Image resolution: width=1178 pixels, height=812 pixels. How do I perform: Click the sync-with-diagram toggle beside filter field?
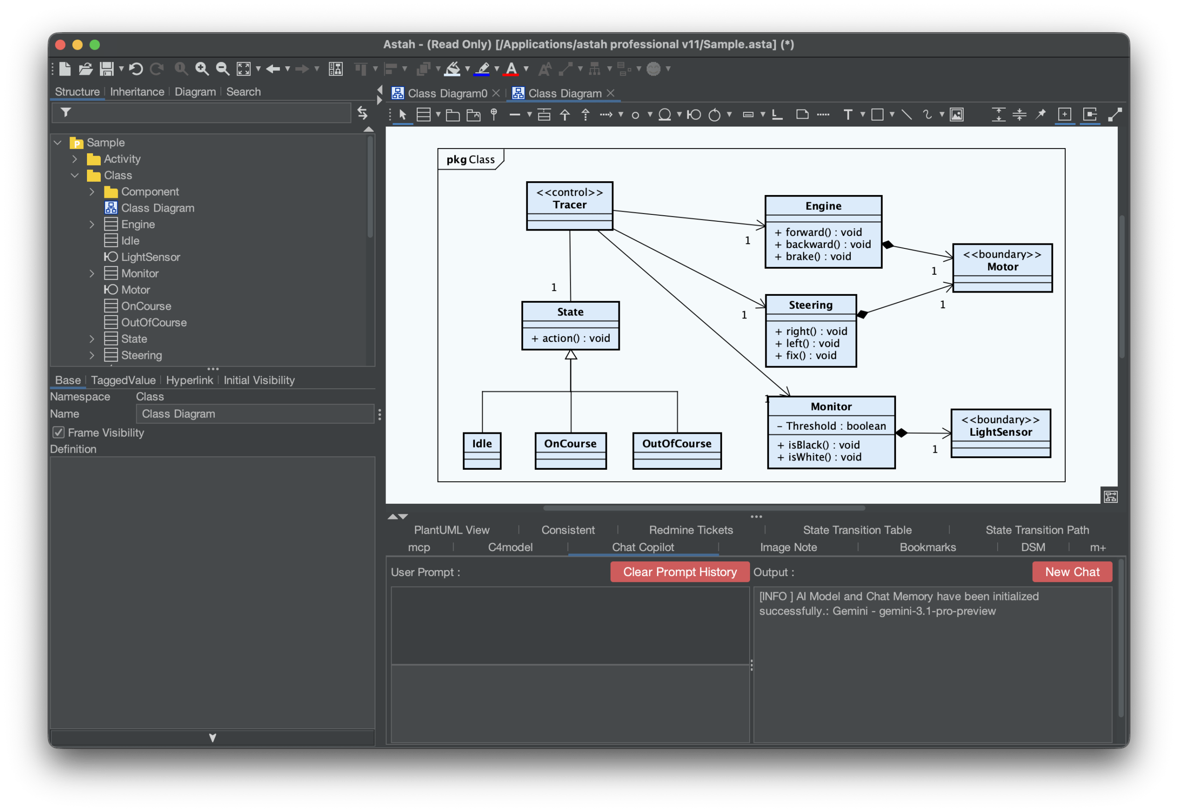362,112
